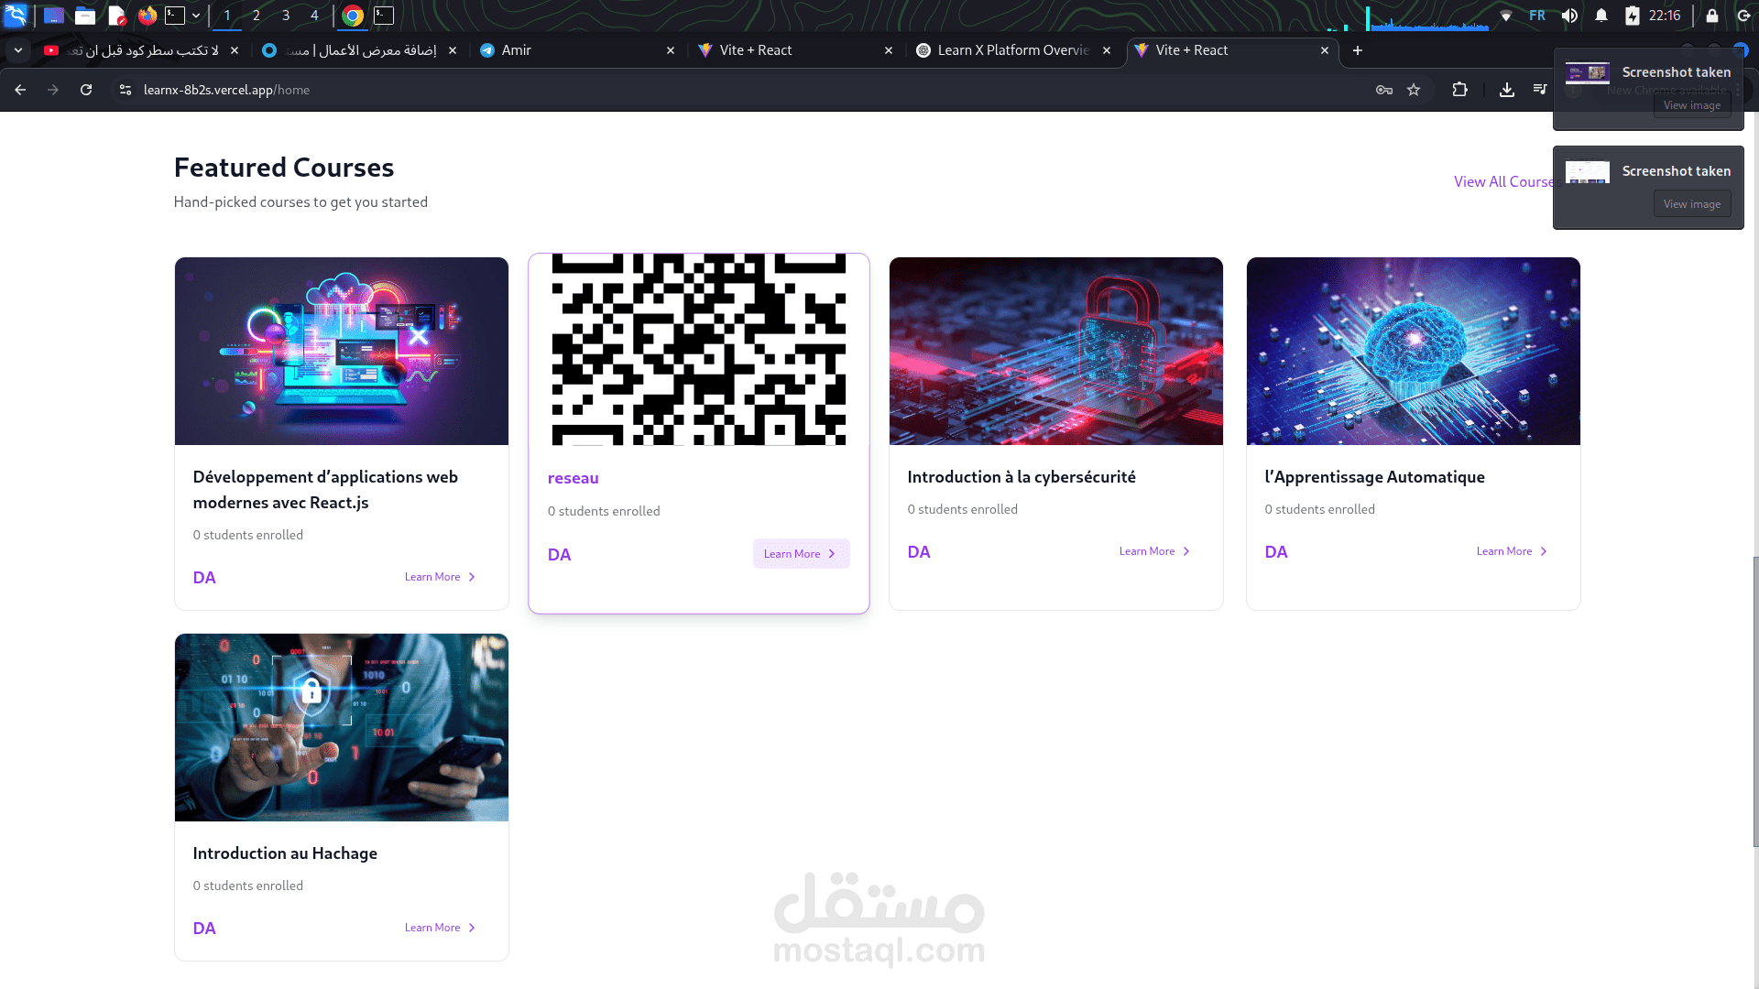Launch Firefox from the taskbar
The width and height of the screenshot is (1759, 989).
(147, 16)
